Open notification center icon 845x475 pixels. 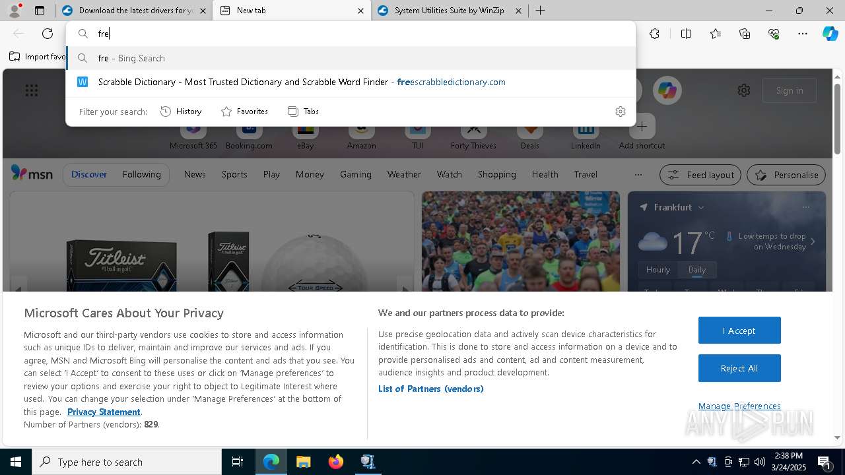coord(824,462)
